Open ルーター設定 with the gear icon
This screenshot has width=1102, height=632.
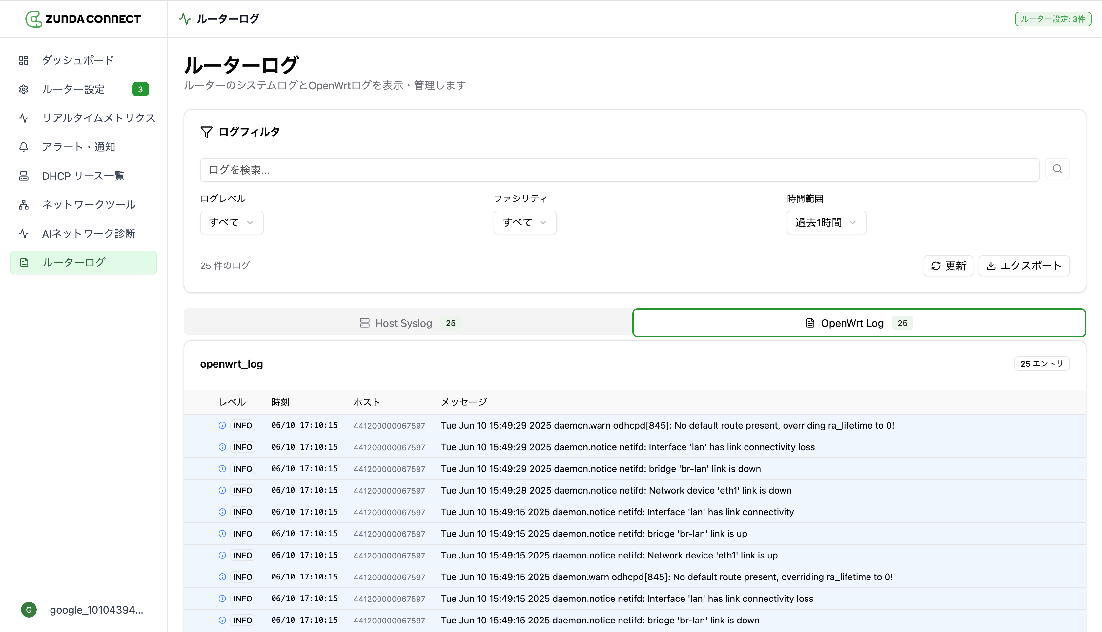[x=24, y=89]
